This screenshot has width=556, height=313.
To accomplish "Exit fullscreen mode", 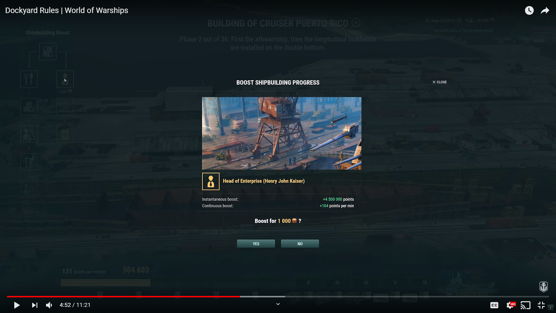I will point(541,305).
